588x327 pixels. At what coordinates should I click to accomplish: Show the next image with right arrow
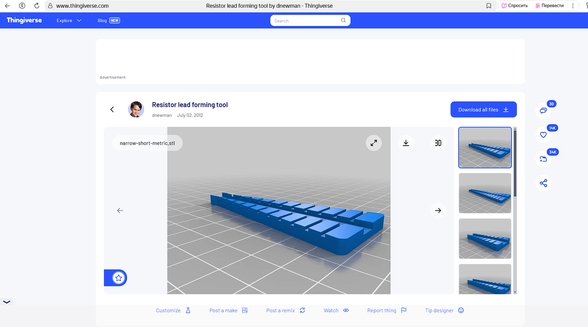tap(438, 210)
